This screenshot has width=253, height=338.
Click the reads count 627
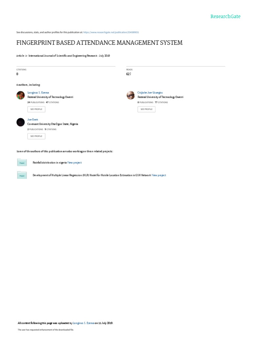click(x=129, y=74)
